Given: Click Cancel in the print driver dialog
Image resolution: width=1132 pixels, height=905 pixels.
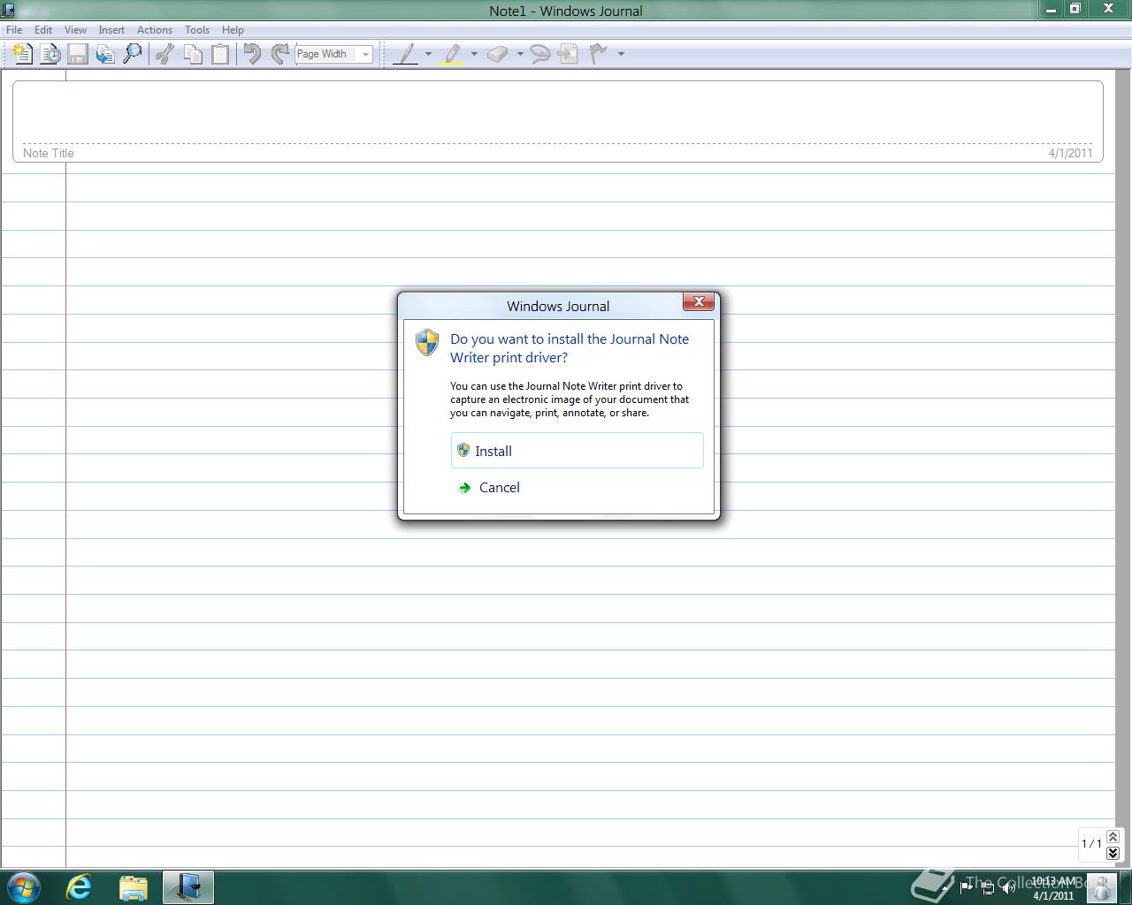Looking at the screenshot, I should [x=577, y=487].
